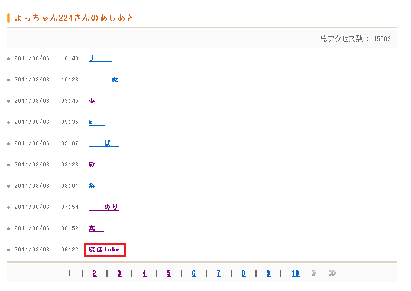Open the 10:43 visitor profile link
Viewport: 411px width, 291px height.
[100, 58]
